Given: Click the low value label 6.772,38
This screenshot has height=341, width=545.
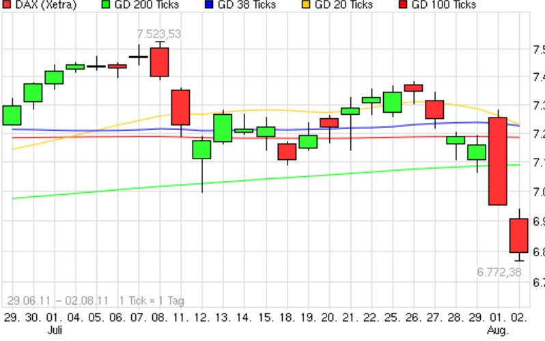Looking at the screenshot, I should click(x=499, y=272).
